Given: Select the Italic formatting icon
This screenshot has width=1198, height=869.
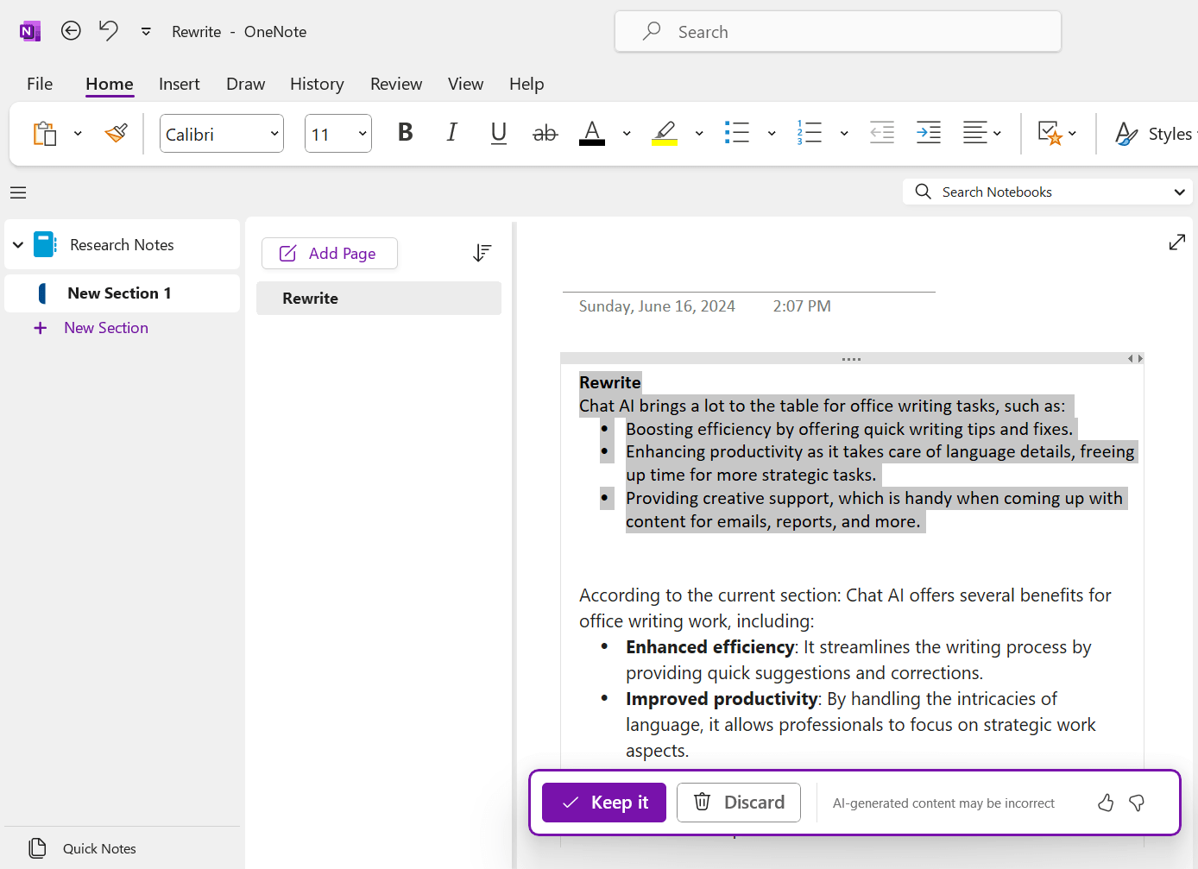Looking at the screenshot, I should click(x=451, y=133).
